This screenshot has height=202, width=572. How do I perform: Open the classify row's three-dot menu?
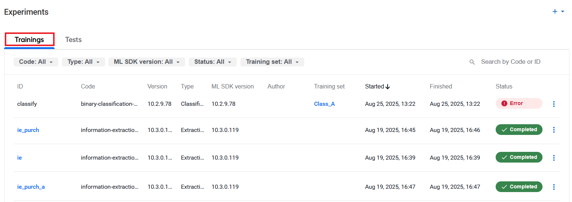[x=554, y=104]
